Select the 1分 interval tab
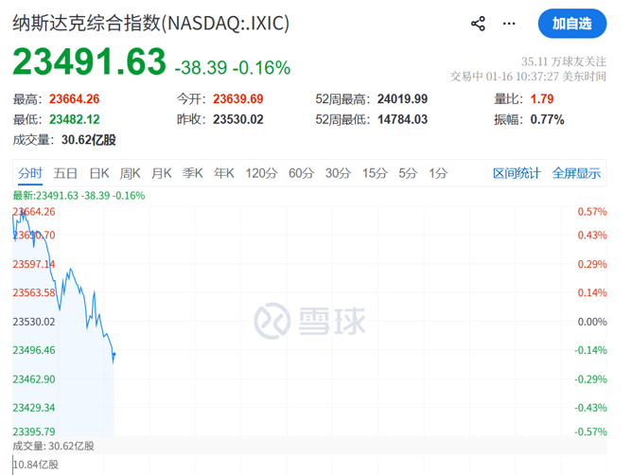The width and height of the screenshot is (631, 475). [438, 173]
